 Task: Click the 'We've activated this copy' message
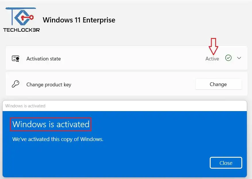coord(58,139)
